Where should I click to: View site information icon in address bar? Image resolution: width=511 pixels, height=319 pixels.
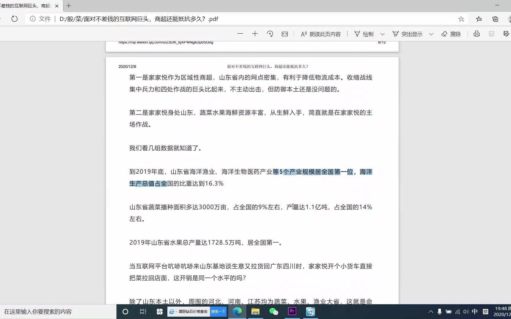[33, 19]
